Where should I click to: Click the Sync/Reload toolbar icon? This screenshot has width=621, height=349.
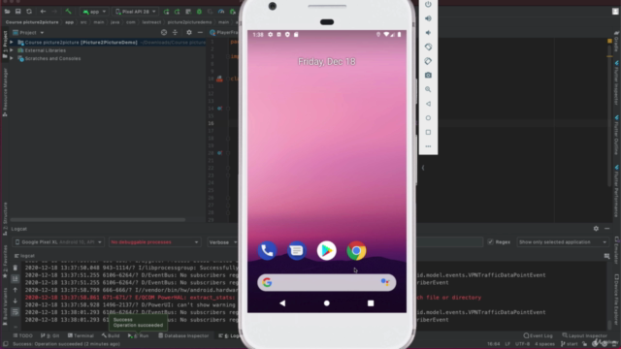(29, 12)
